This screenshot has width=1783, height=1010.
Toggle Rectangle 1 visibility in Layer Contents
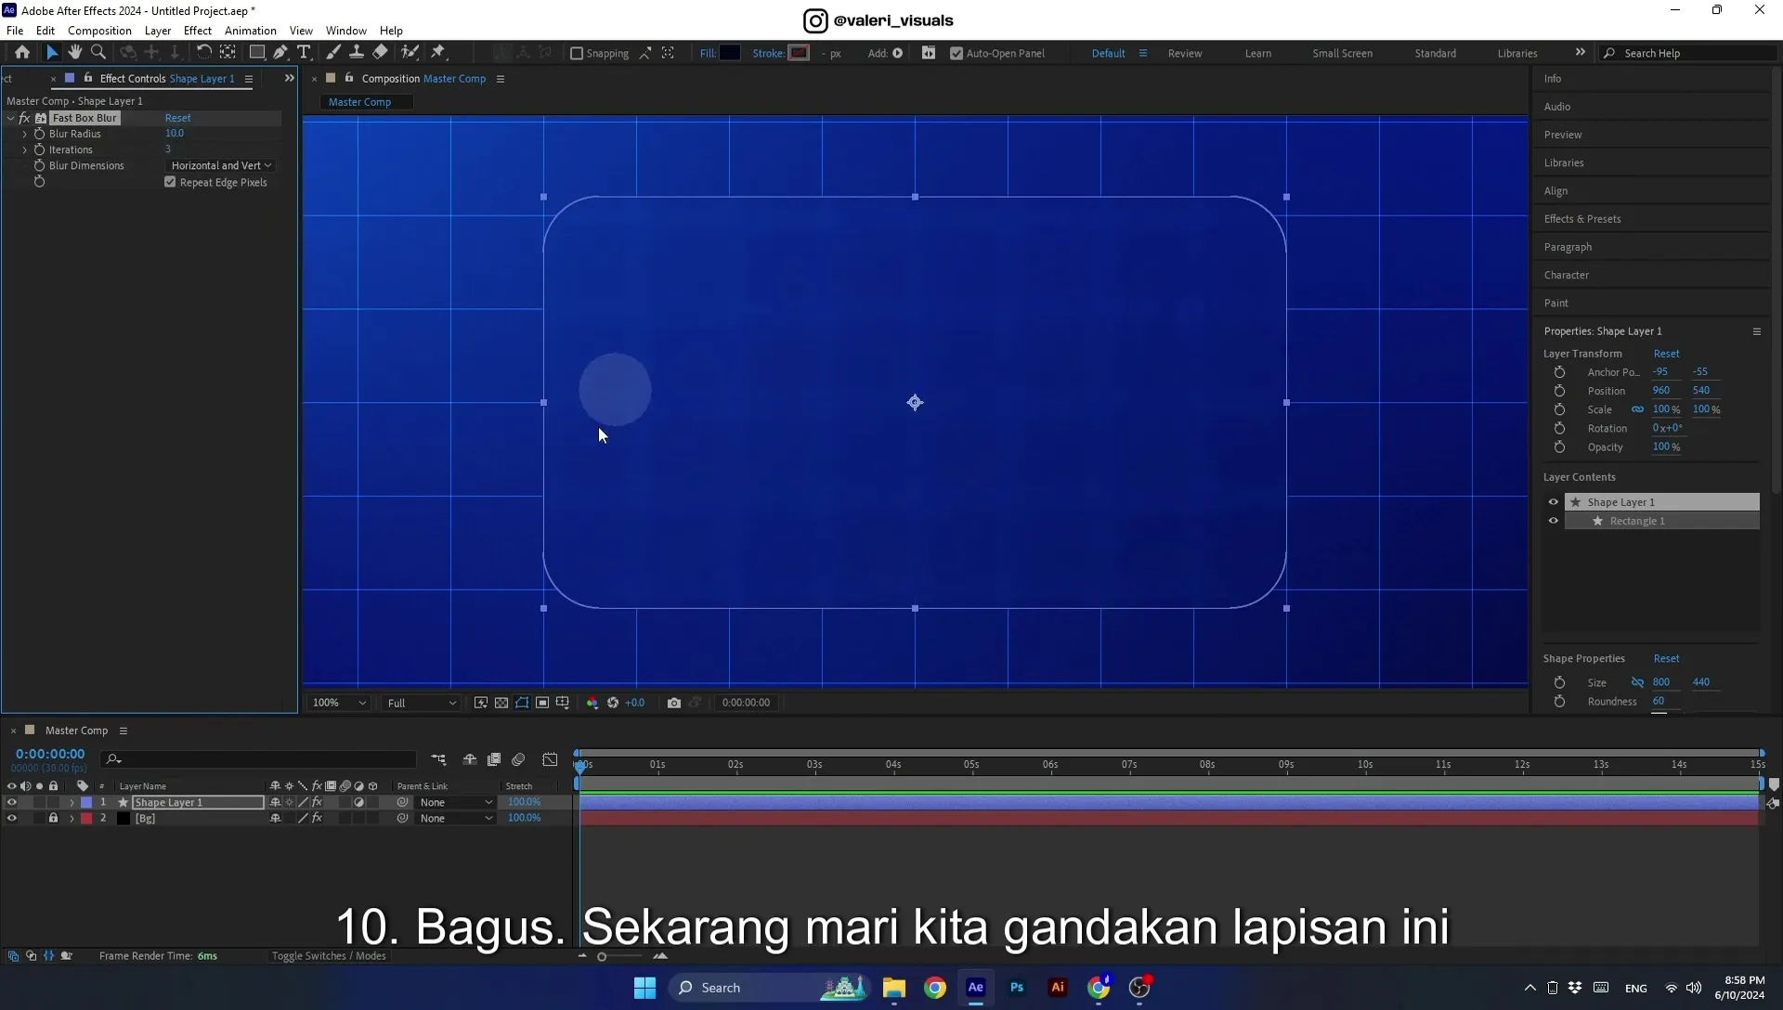click(1553, 521)
